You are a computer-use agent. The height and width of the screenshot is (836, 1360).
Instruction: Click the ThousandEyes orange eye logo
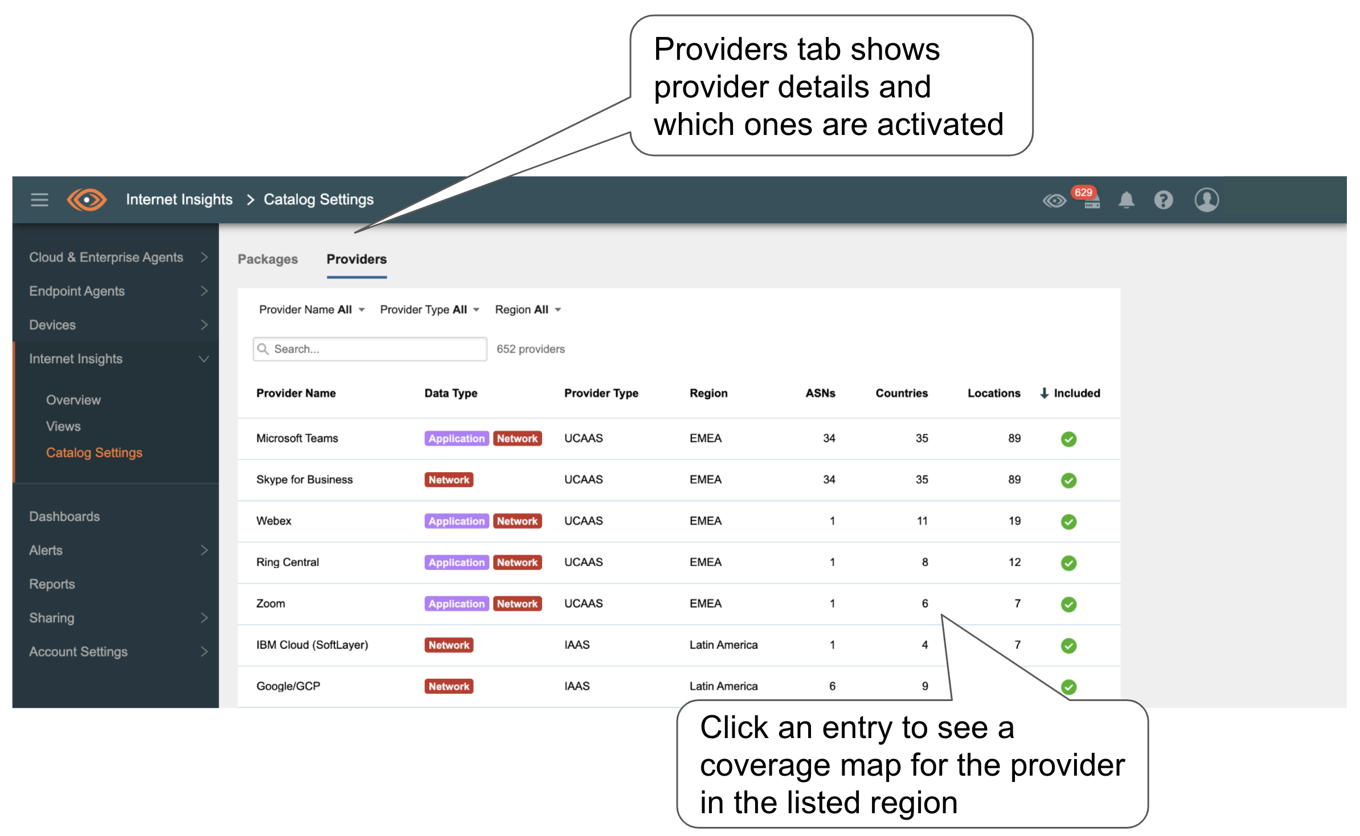click(x=87, y=200)
